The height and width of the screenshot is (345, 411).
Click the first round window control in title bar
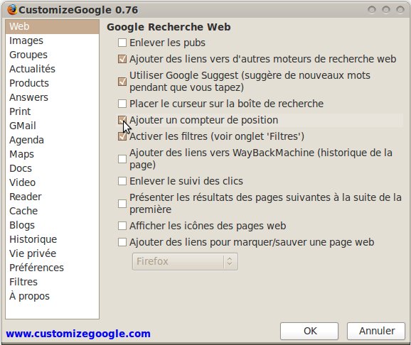(372, 10)
